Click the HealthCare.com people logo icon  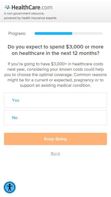(8, 7)
